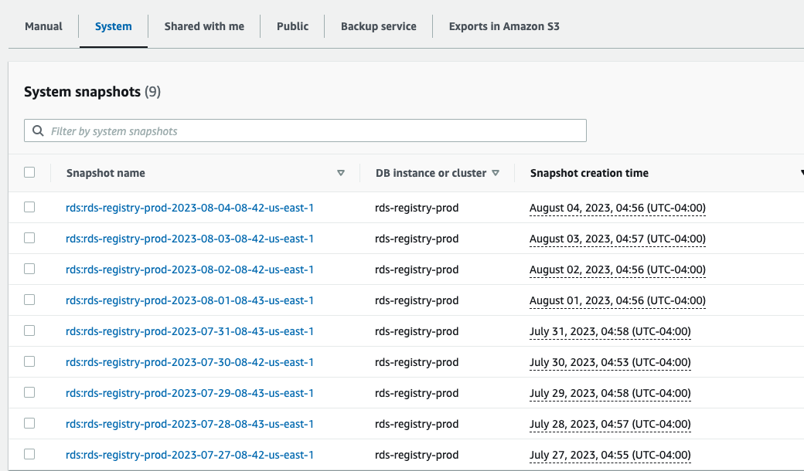Check the 2023-08-04 snapshot row checkbox
Viewport: 804px width, 471px height.
(29, 208)
